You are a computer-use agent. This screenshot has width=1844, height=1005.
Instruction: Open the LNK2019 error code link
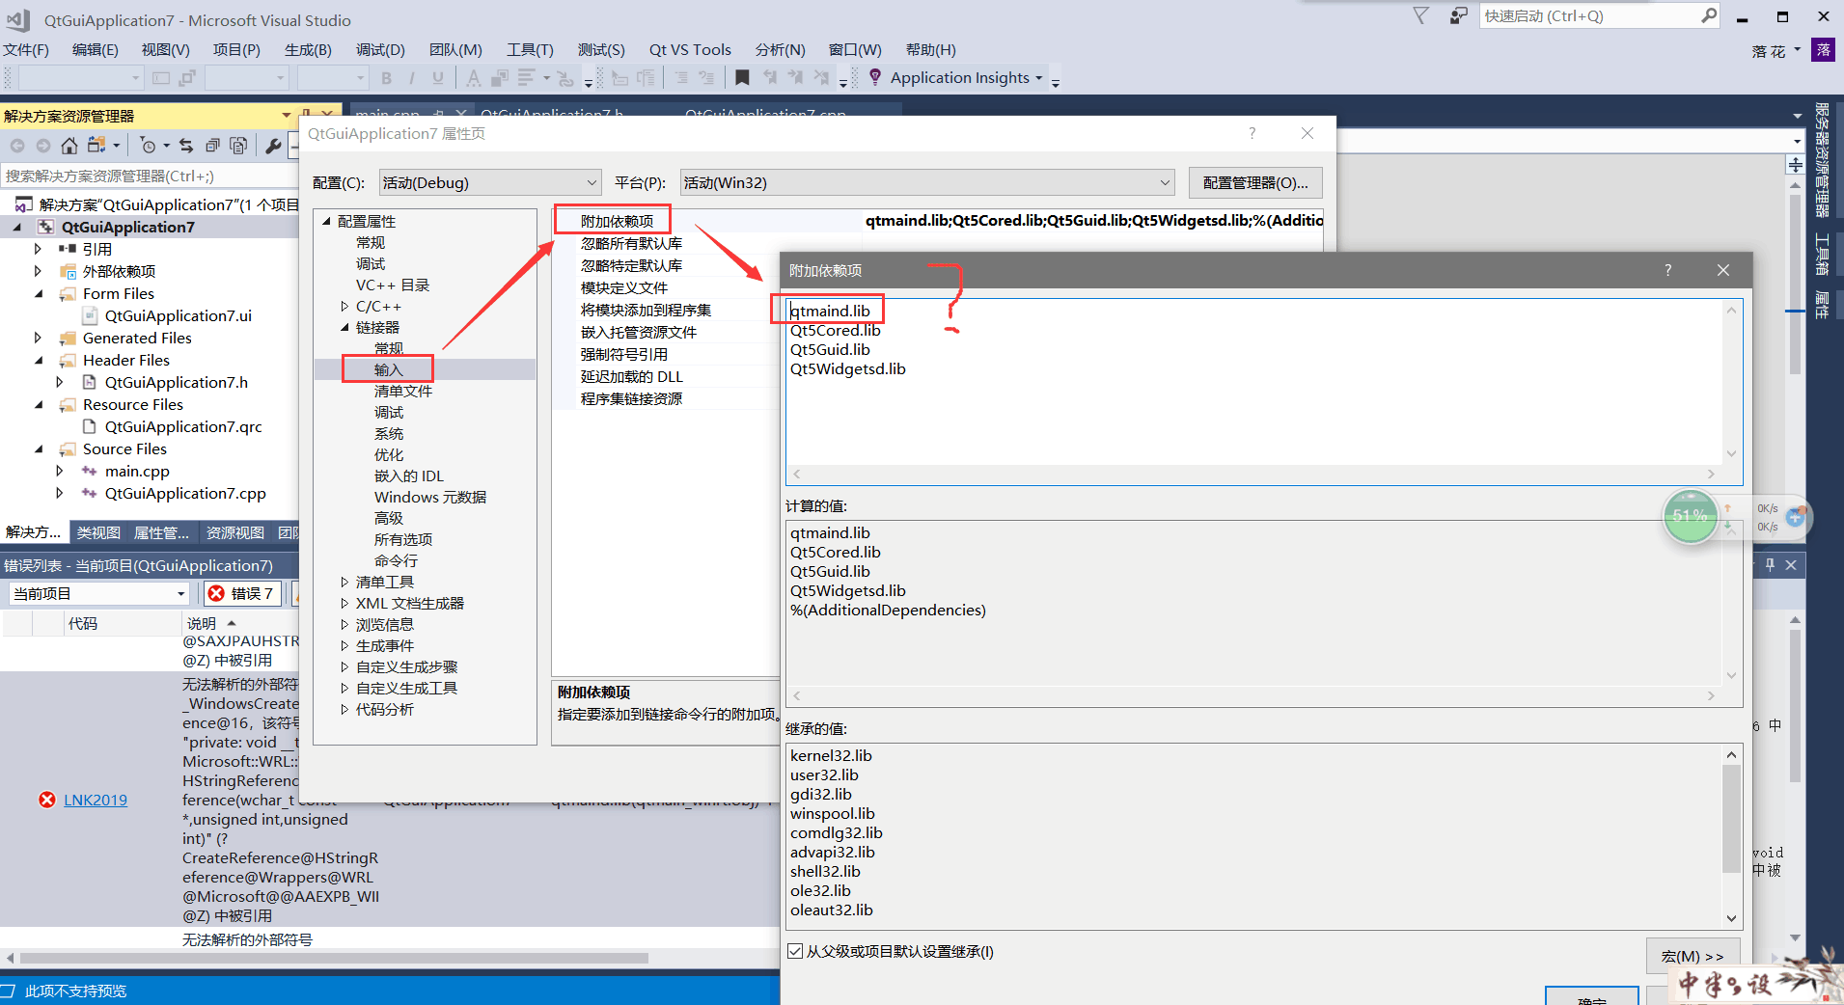(x=96, y=800)
